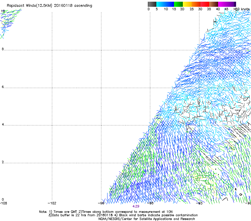Click the '-105' longitude axis label
251x221 pixels.
coord(3,203)
